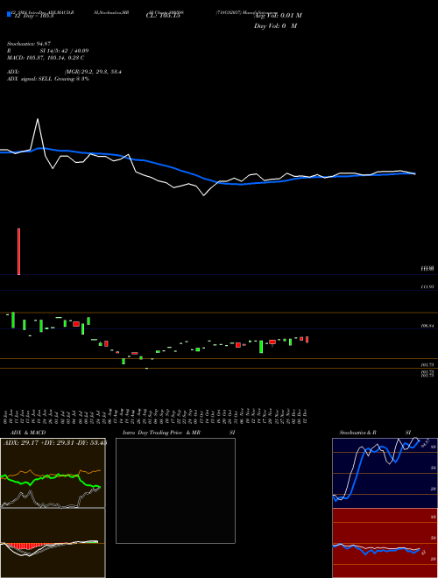Image resolution: width=438 pixels, height=578 pixels.
Task: Click the red RSI chart panel
Action: [385, 543]
